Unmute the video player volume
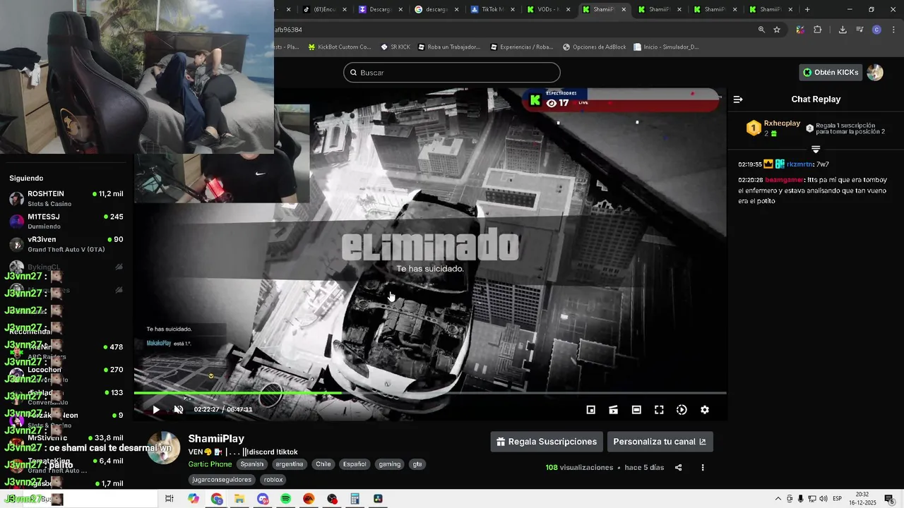 click(x=179, y=409)
